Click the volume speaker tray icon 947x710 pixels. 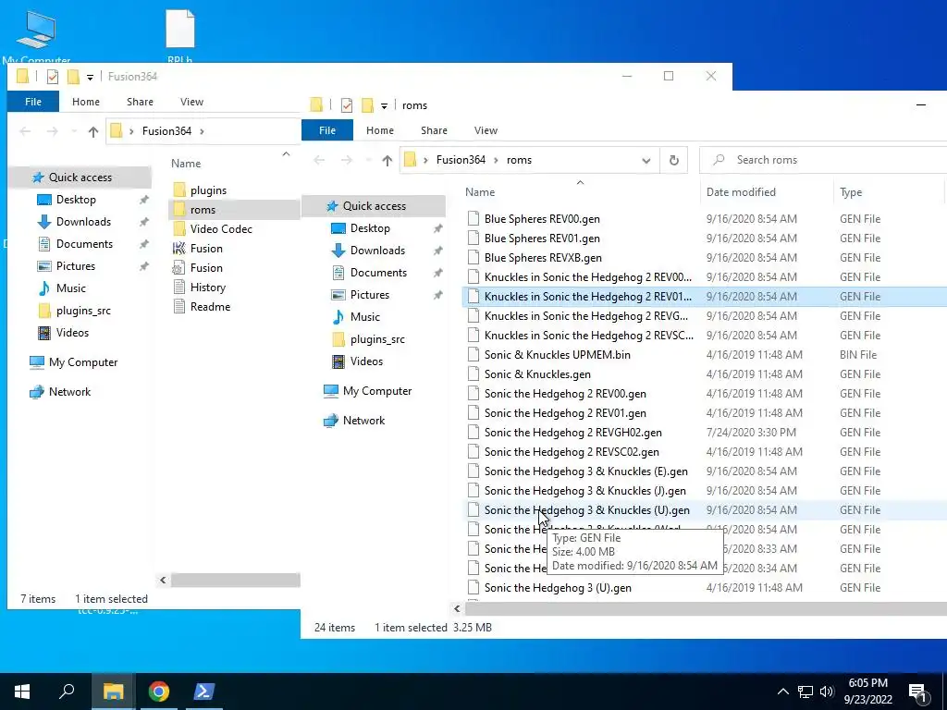coord(827,692)
